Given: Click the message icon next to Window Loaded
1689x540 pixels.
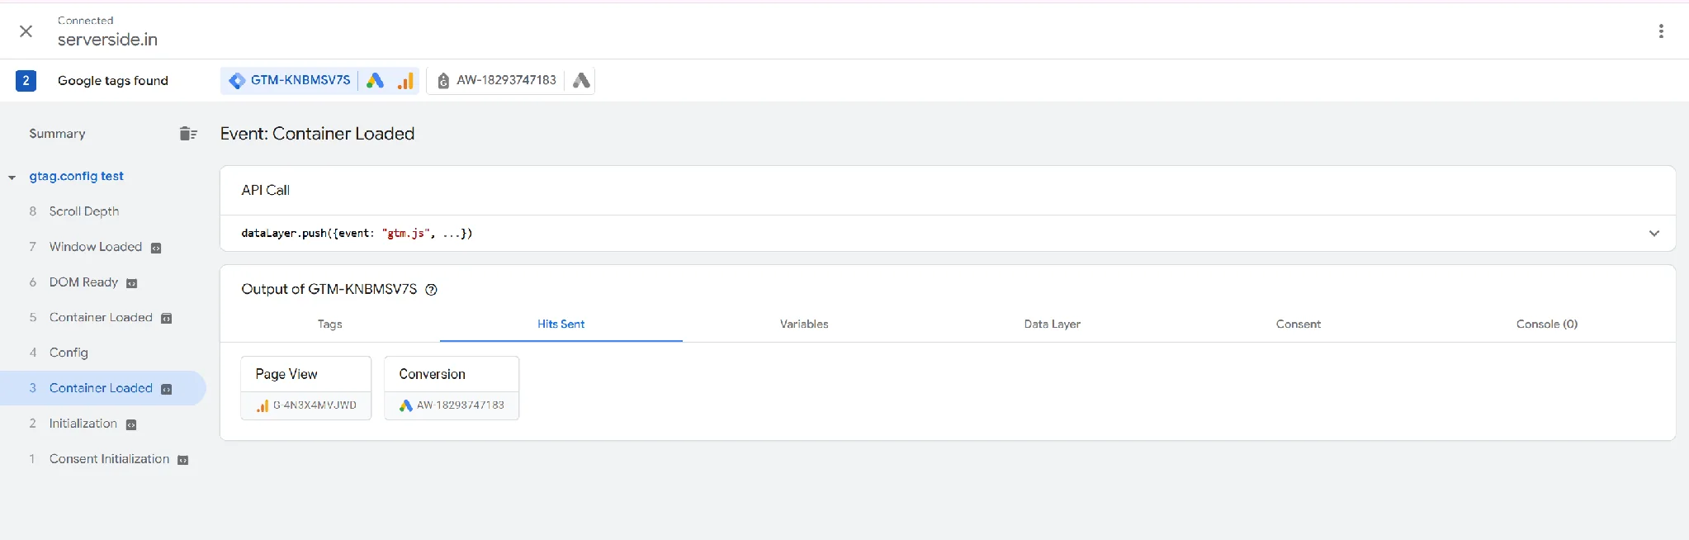Looking at the screenshot, I should tap(156, 248).
